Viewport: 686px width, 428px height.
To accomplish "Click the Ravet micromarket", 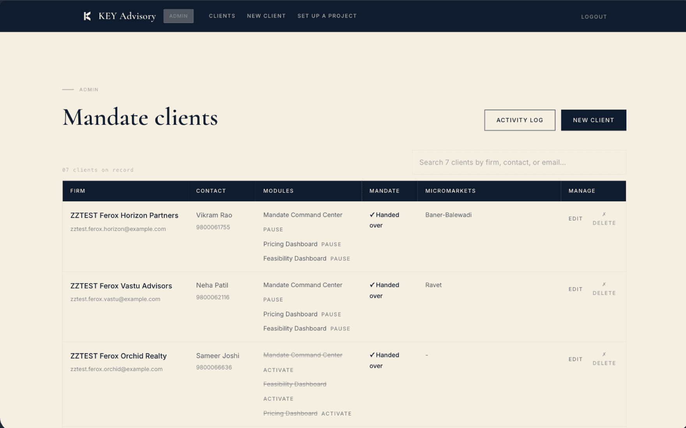I will pos(433,285).
